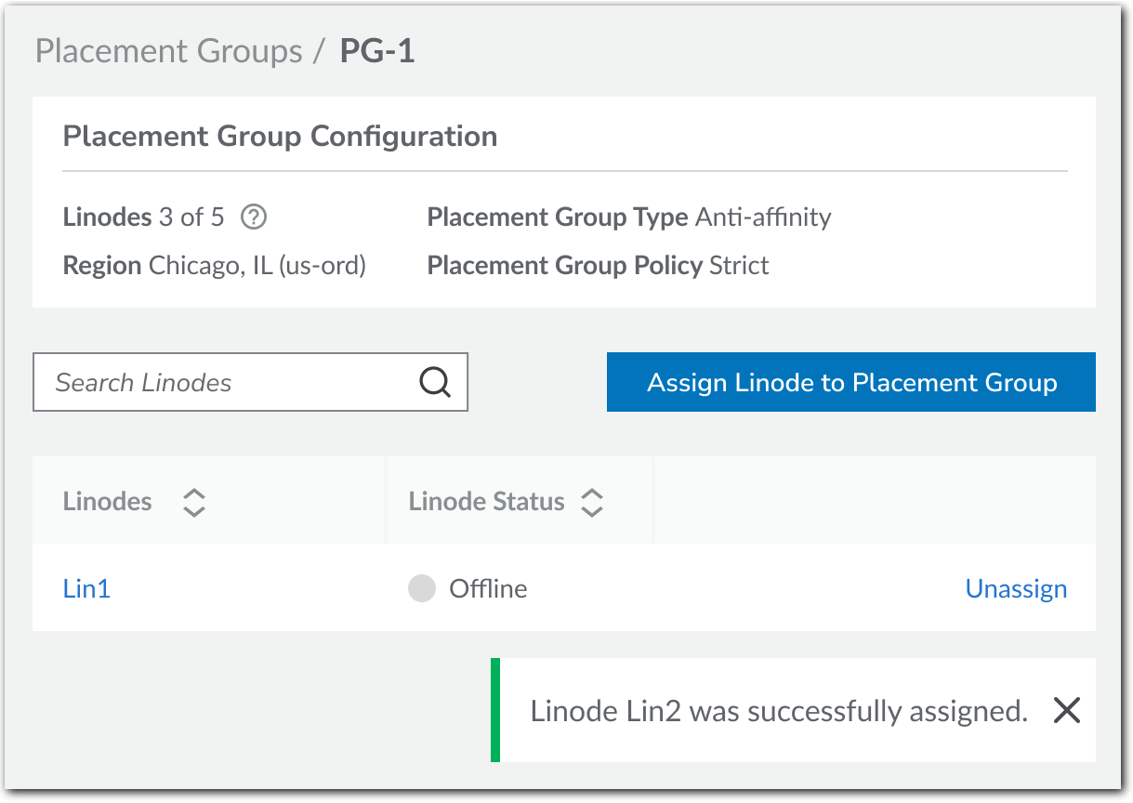Sort table by Linode Status label
Image resolution: width=1133 pixels, height=803 pixels.
click(486, 502)
